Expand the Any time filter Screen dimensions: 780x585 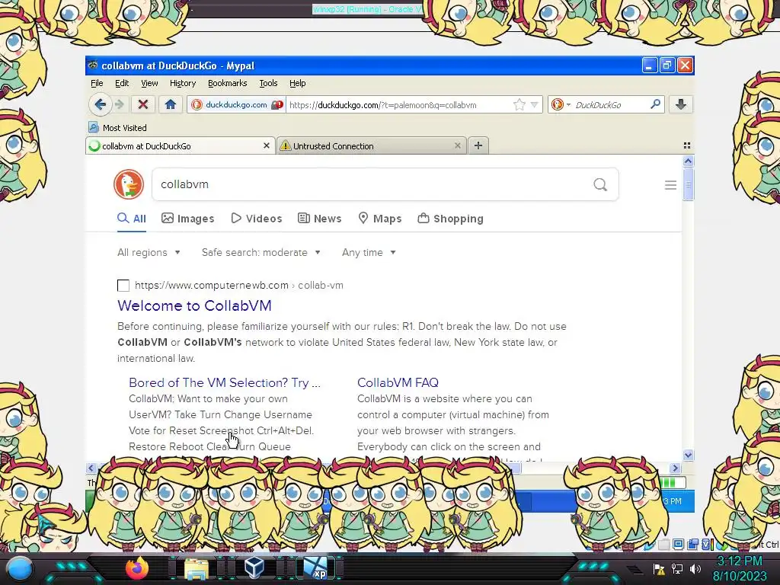(369, 252)
